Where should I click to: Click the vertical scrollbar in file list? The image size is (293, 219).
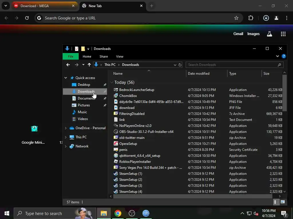pyautogui.click(x=284, y=93)
